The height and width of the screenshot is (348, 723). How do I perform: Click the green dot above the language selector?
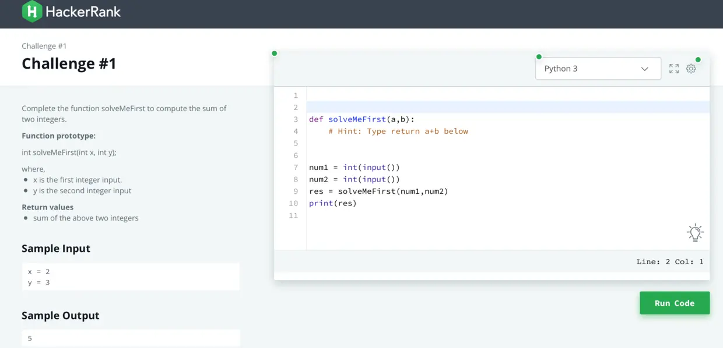[x=539, y=57]
